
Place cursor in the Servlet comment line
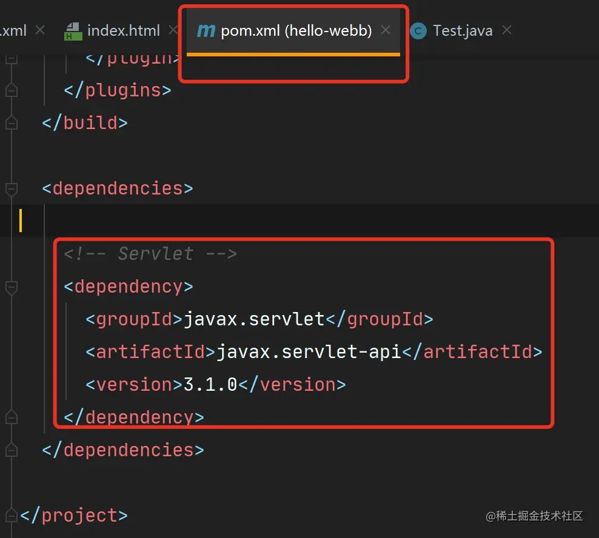click(150, 253)
